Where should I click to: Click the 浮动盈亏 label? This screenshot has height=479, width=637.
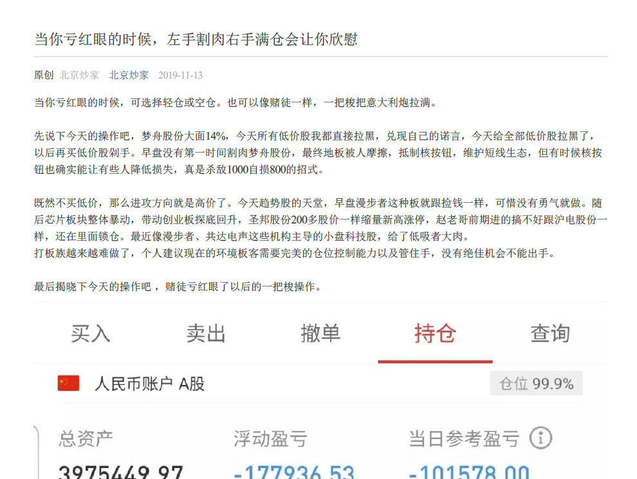click(270, 438)
